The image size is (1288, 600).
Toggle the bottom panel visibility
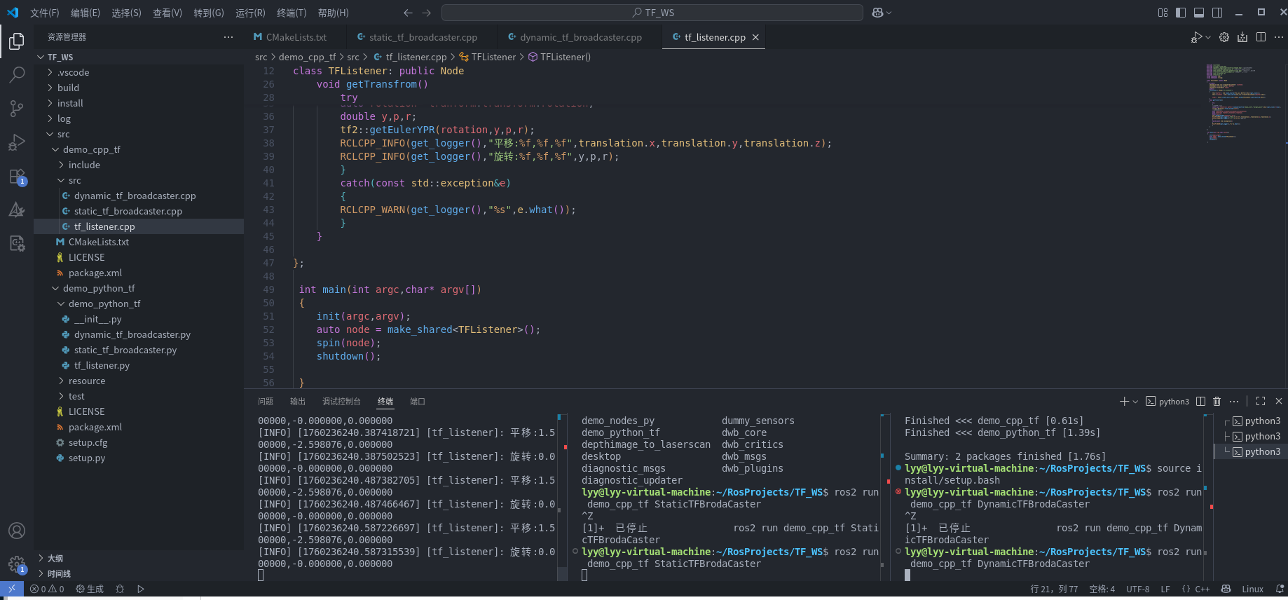click(x=1199, y=13)
